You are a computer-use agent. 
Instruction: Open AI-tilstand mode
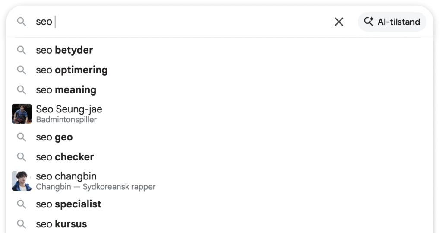[392, 22]
